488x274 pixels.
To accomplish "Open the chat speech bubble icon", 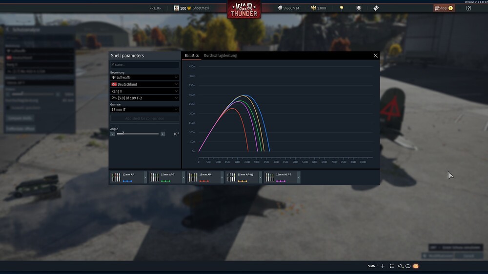I will (408, 266).
